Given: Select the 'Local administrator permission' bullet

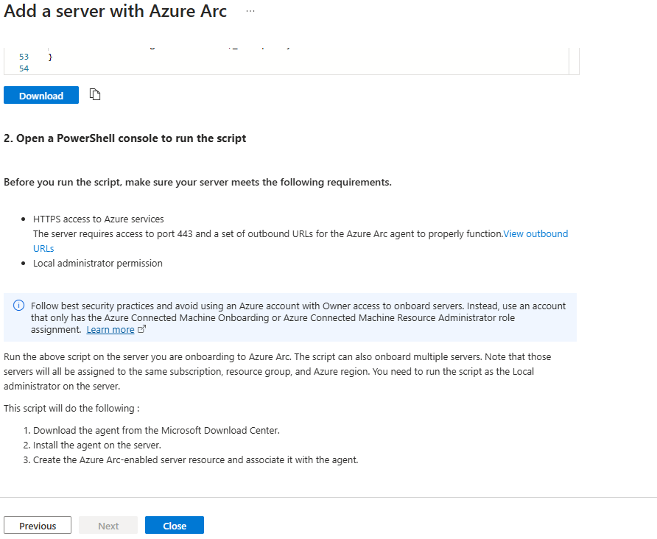Looking at the screenshot, I should point(98,263).
